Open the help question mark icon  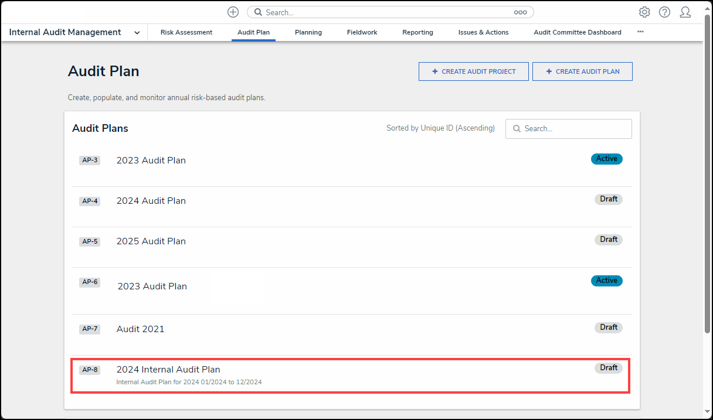click(664, 12)
